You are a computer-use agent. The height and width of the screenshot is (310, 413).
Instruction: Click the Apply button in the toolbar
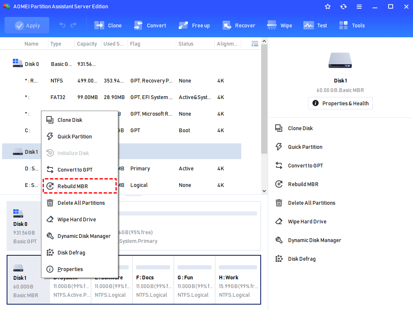point(27,25)
